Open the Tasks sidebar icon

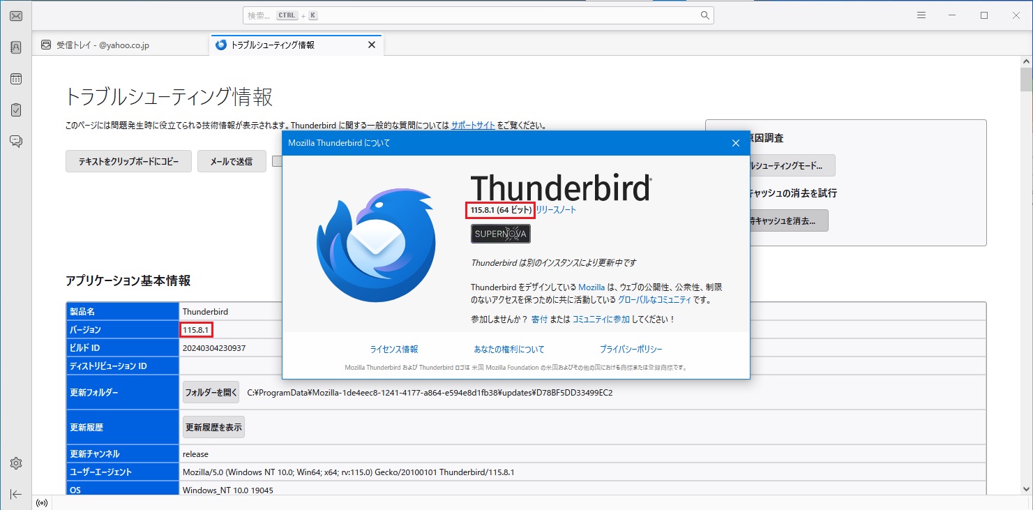point(16,110)
